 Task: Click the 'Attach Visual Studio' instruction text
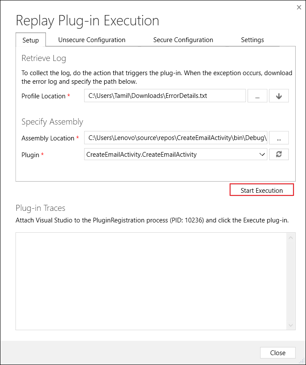(152, 220)
